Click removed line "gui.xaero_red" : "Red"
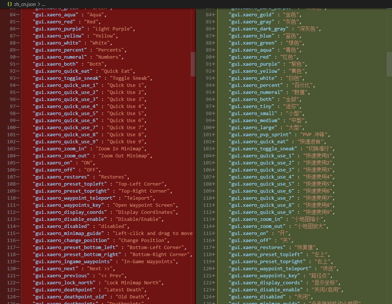 [x=66, y=22]
